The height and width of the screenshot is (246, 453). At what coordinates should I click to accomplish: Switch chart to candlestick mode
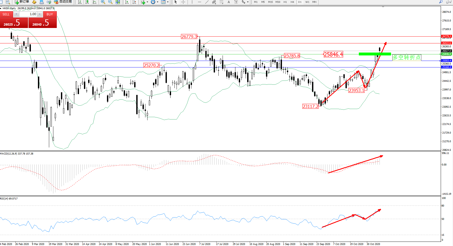pyautogui.click(x=87, y=2)
